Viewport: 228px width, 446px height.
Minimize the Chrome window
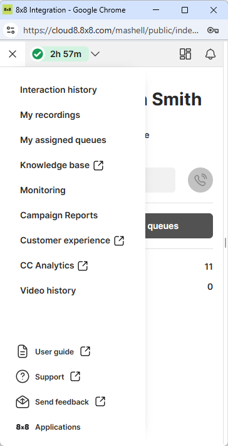coord(155,10)
